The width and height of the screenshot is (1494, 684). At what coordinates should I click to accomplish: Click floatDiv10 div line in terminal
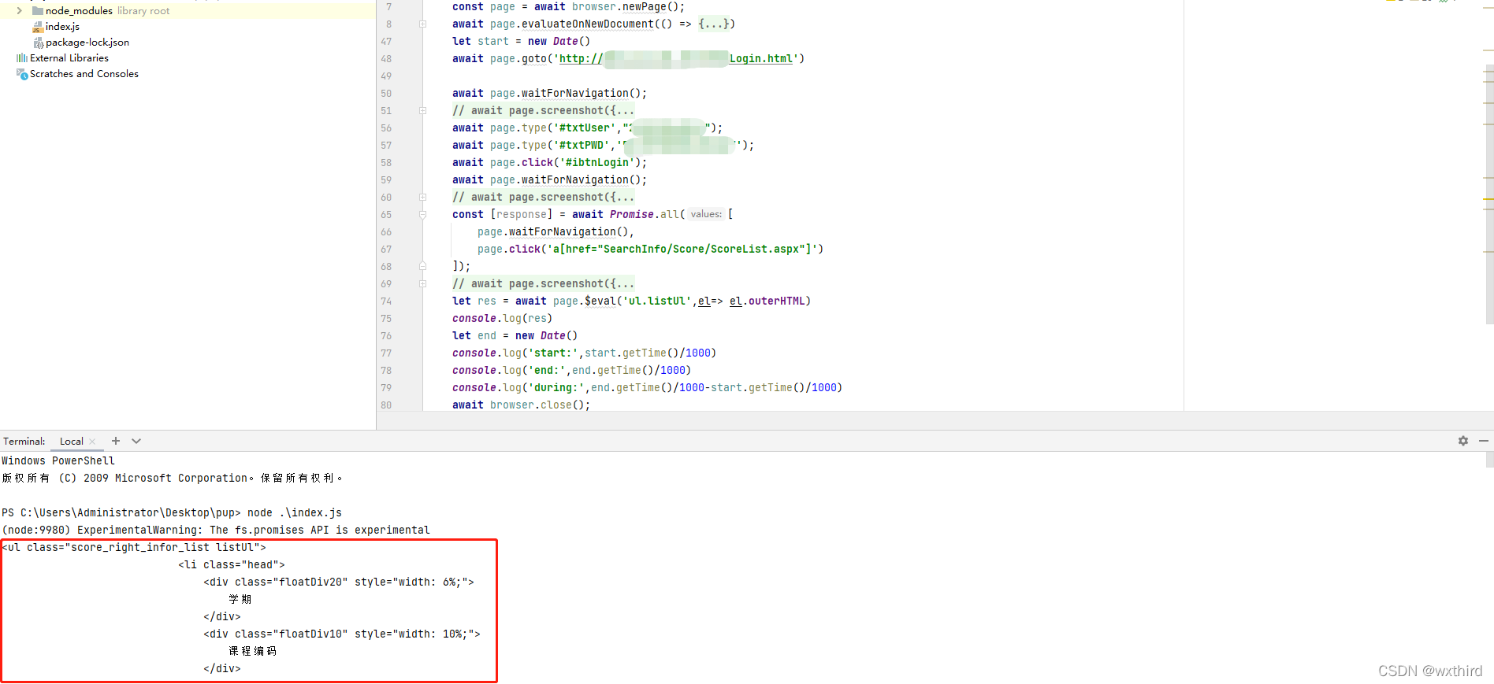pyautogui.click(x=342, y=634)
